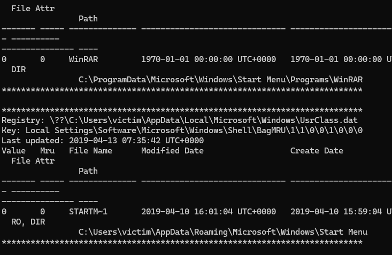Click the Path header below Last updated
This screenshot has width=392, height=255.
(x=88, y=171)
